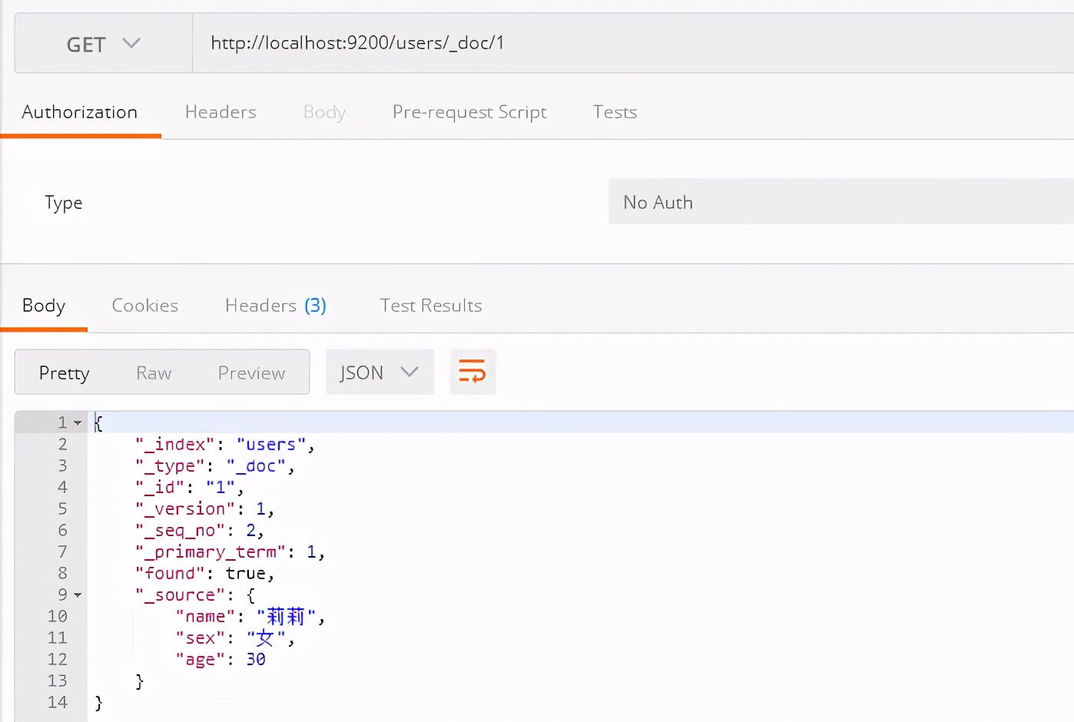The width and height of the screenshot is (1074, 722).
Task: Select the request Body tab
Action: pyautogui.click(x=324, y=112)
